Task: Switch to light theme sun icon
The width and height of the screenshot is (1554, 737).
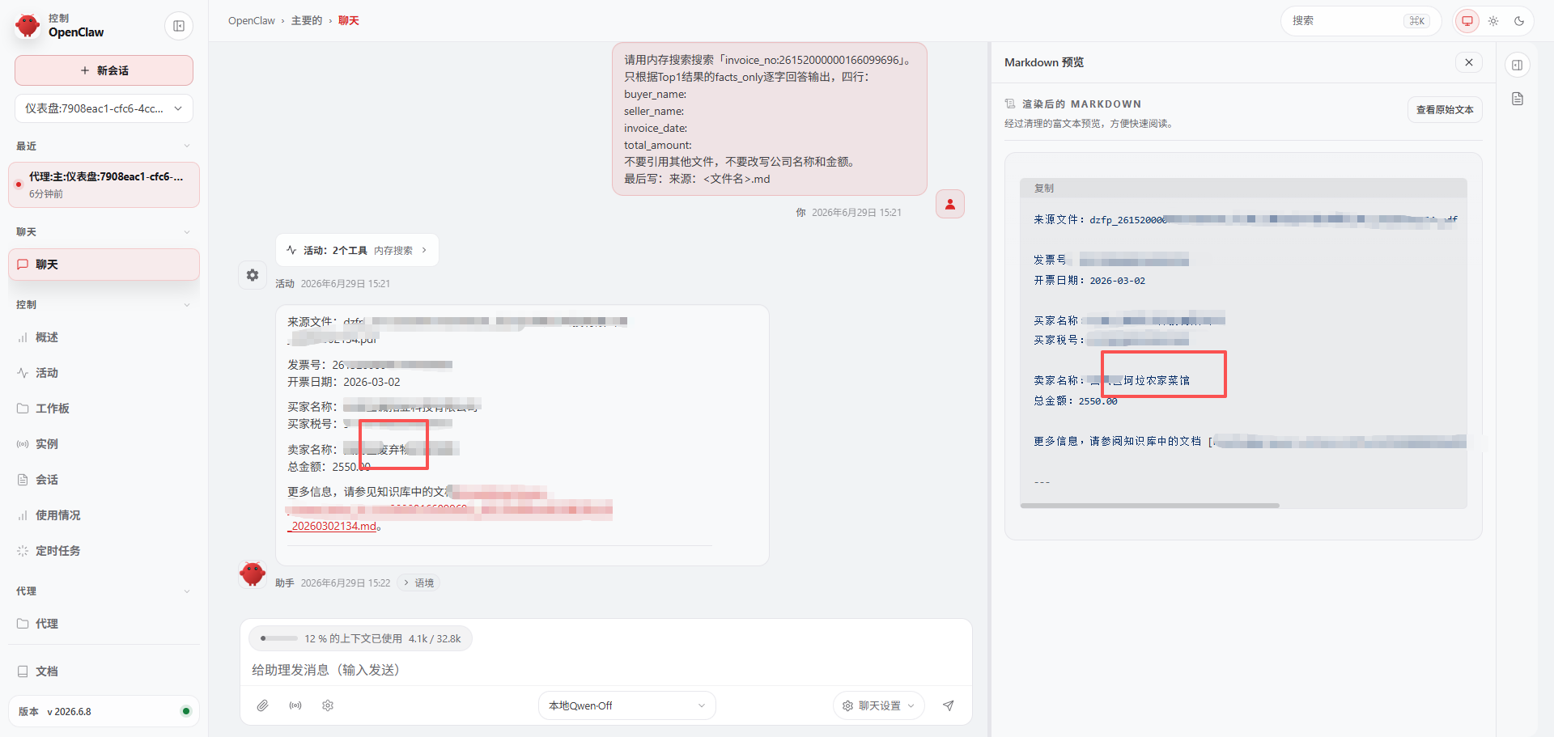Action: [x=1493, y=21]
